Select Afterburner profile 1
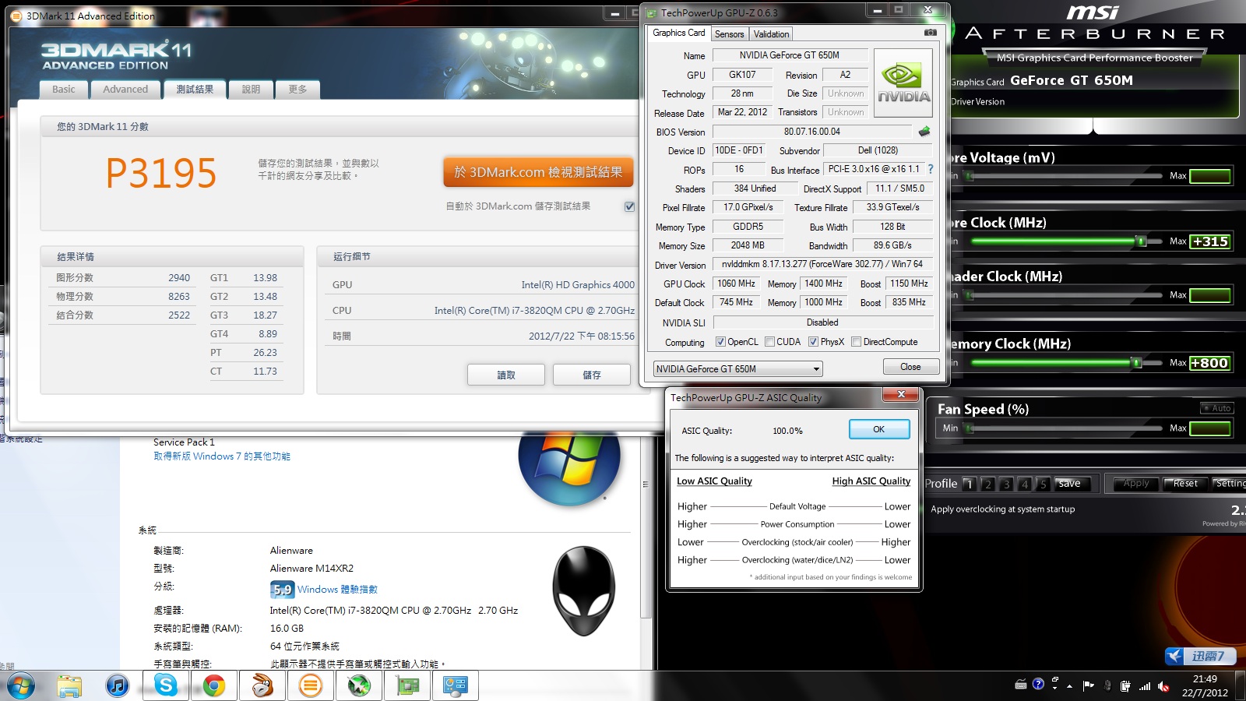This screenshot has height=701, width=1246. coord(969,484)
